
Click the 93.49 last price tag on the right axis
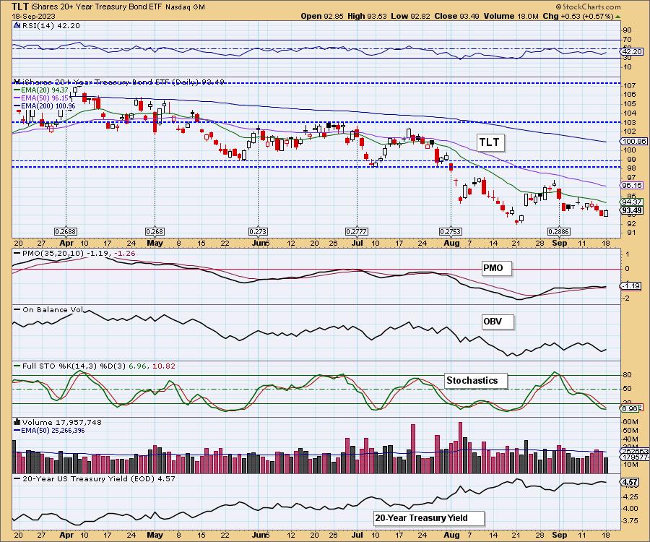633,210
